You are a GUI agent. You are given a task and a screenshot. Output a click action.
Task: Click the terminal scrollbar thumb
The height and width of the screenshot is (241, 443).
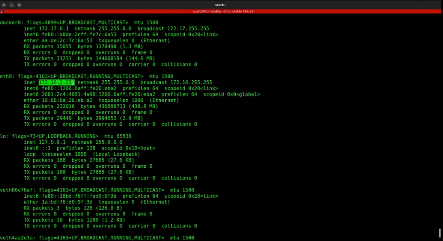(x=440, y=233)
